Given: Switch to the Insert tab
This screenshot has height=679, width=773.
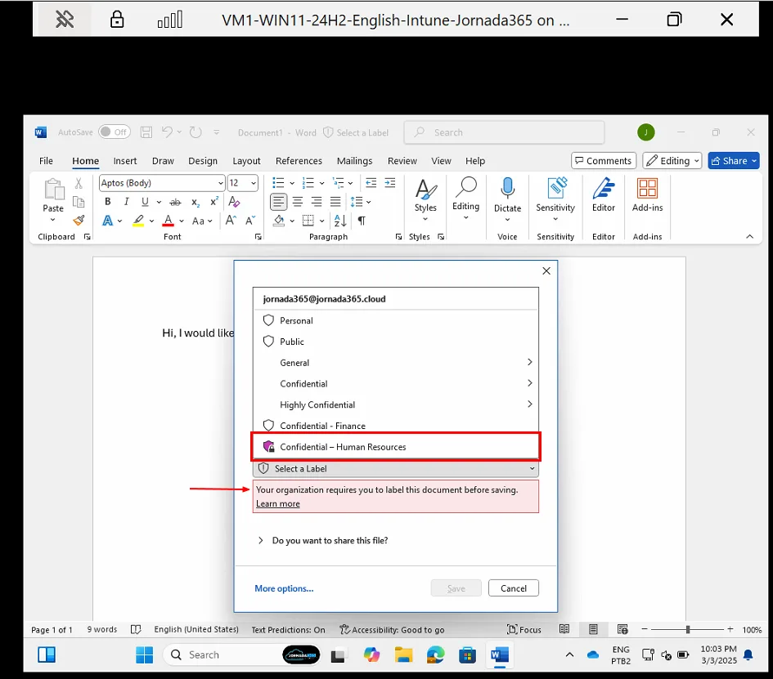Looking at the screenshot, I should tap(124, 161).
